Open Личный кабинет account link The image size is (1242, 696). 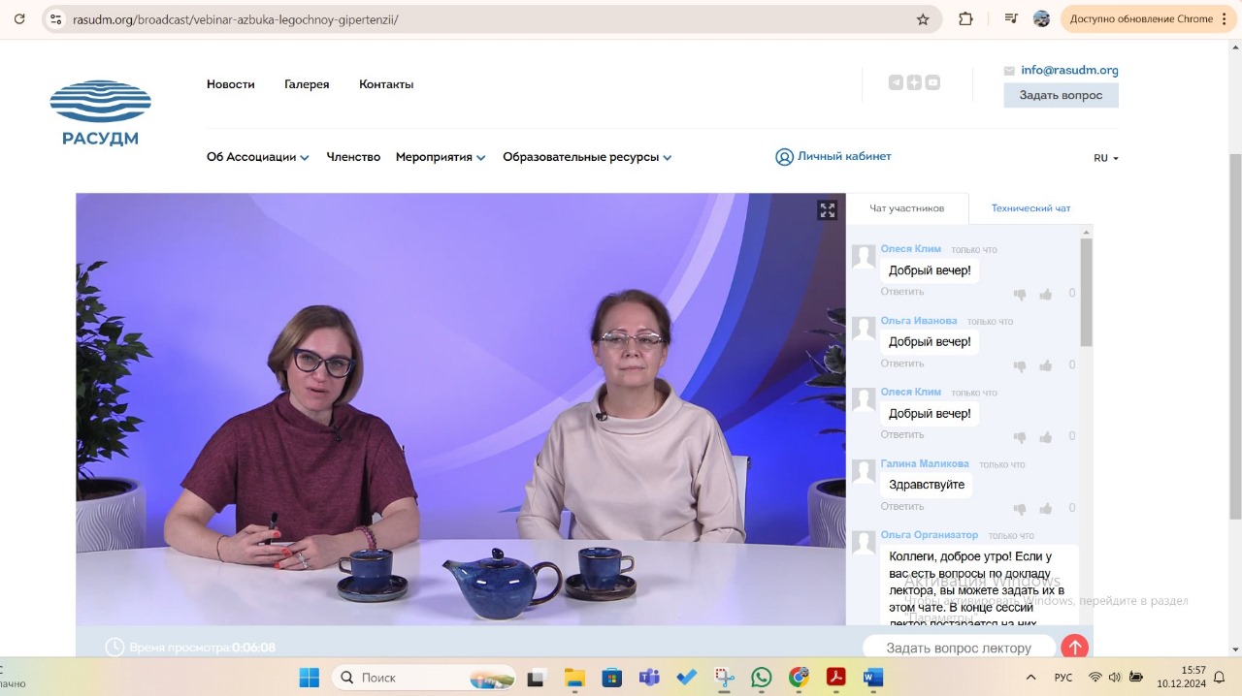click(x=833, y=156)
